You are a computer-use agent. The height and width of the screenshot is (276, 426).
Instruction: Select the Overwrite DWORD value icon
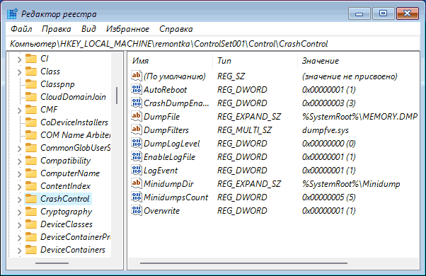click(x=136, y=210)
